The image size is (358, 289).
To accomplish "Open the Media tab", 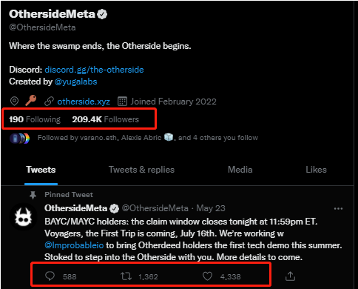I will click(240, 170).
